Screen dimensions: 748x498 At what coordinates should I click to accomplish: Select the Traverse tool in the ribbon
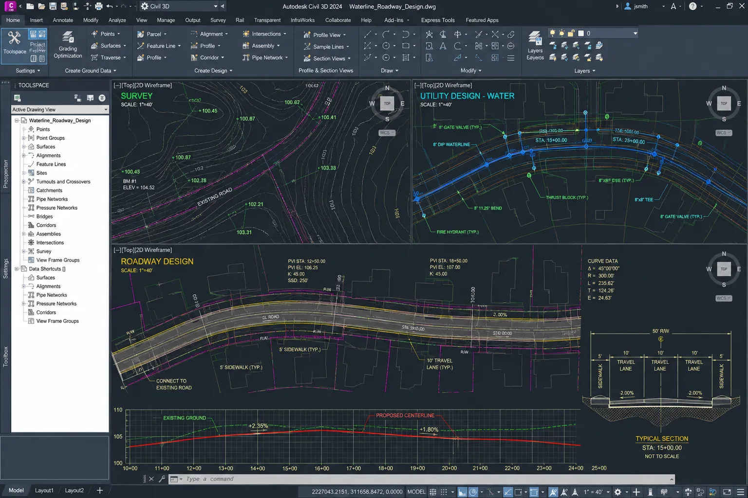point(108,57)
